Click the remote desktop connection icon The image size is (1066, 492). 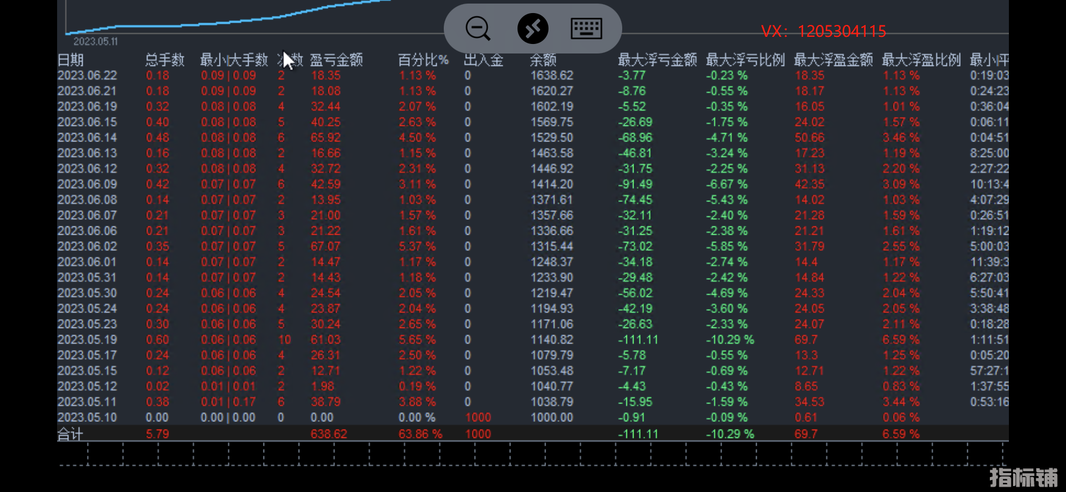(533, 29)
